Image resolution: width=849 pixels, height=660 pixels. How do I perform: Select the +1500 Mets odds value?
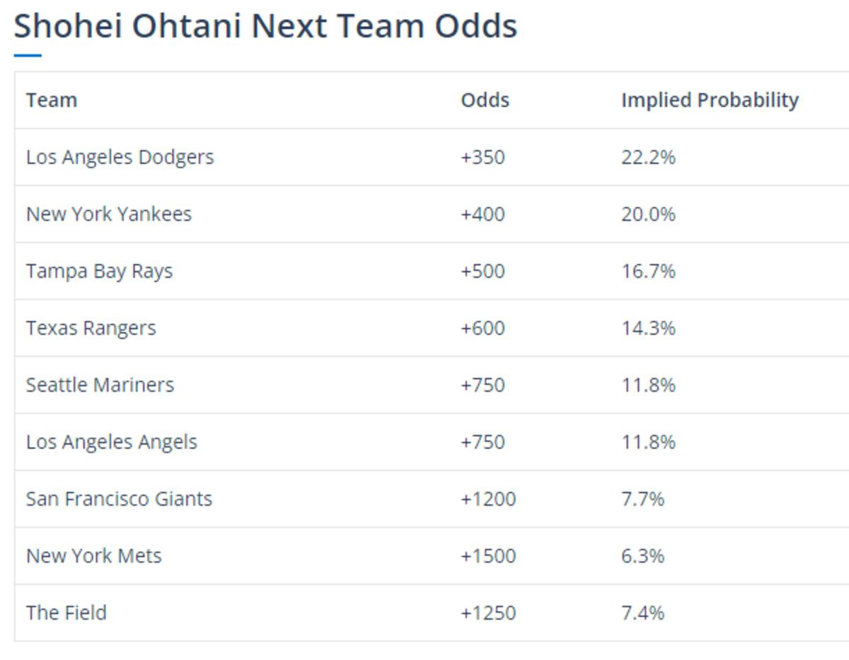coord(488,556)
